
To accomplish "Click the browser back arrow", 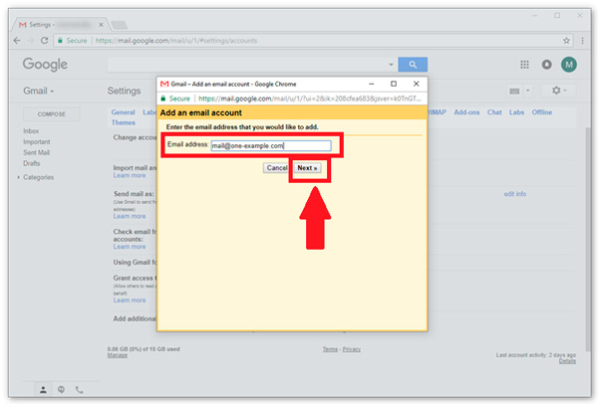I will (17, 41).
